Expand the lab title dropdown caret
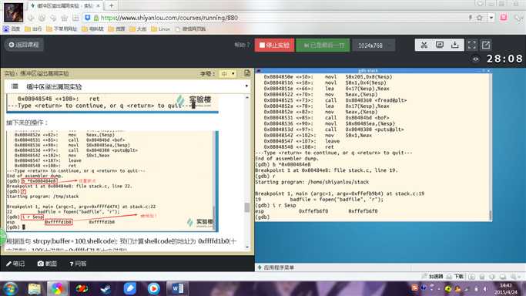 coord(246,86)
